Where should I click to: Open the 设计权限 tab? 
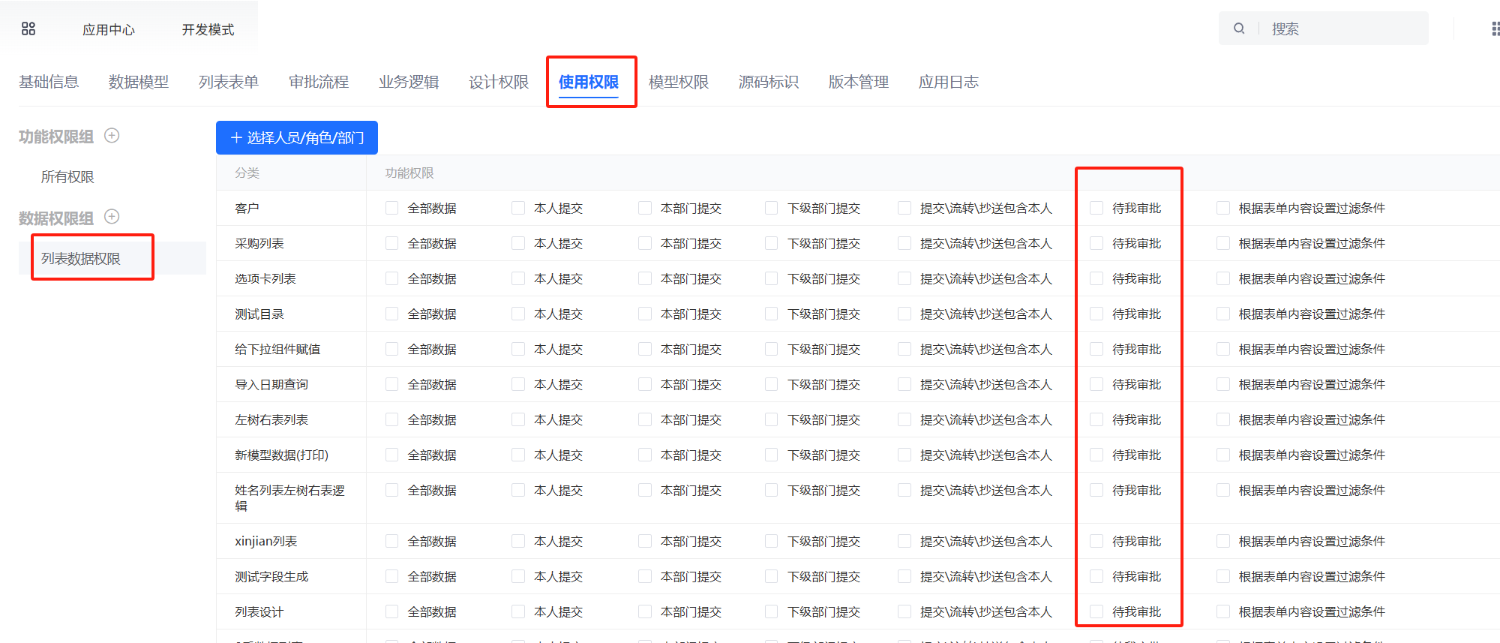[499, 82]
